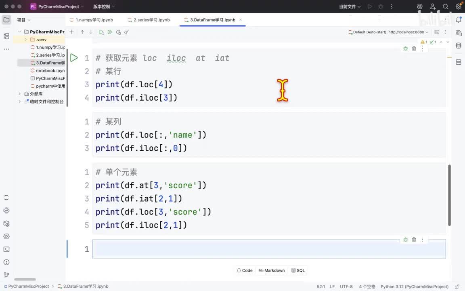Add a new SQL cell
This screenshot has height=291, width=465.
tap(298, 270)
